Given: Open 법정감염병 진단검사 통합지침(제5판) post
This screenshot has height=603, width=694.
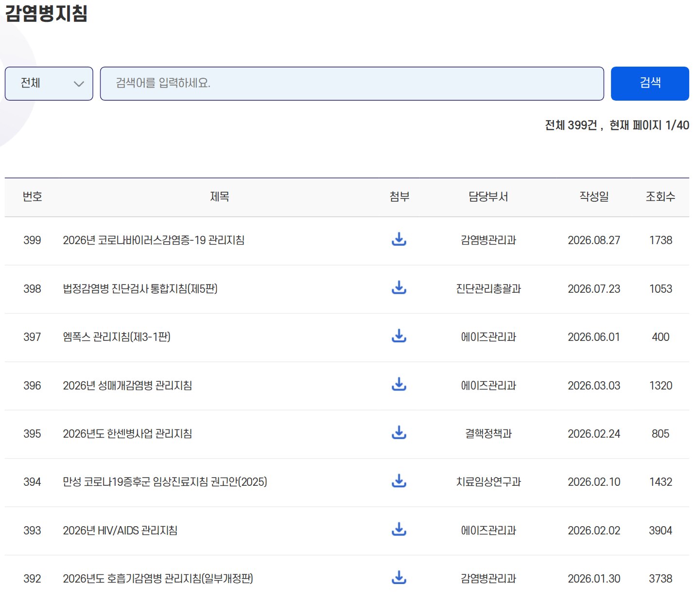Looking at the screenshot, I should [x=140, y=289].
